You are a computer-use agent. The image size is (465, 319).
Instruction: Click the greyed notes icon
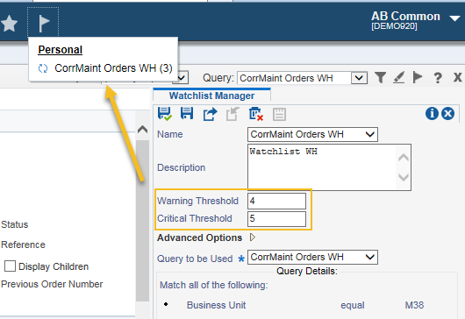point(279,114)
